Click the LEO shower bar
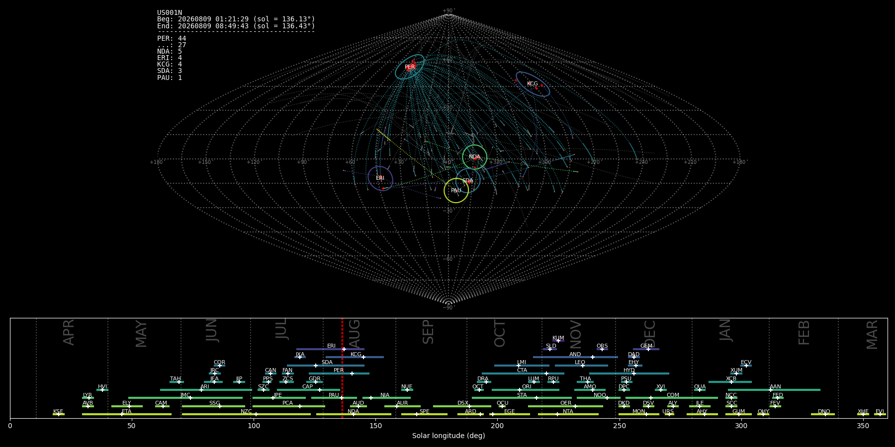This screenshot has height=447, width=895. tap(581, 366)
